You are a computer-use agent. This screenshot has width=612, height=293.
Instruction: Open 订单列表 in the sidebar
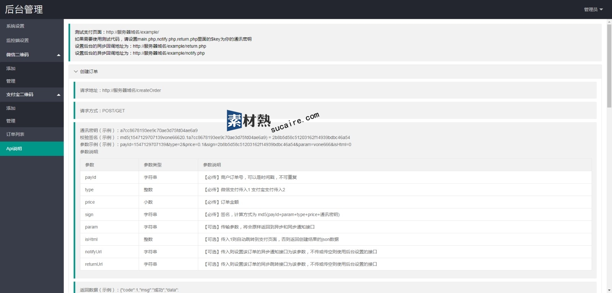click(32, 134)
